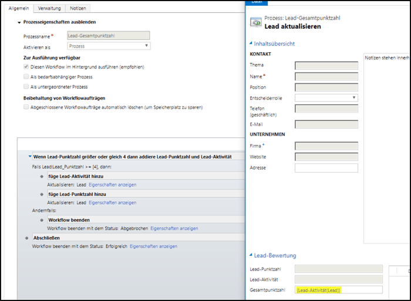The width and height of the screenshot is (411, 301).
Task: Click the Prozess: Lead-Gesamtpunktzahl heading
Action: tap(302, 18)
